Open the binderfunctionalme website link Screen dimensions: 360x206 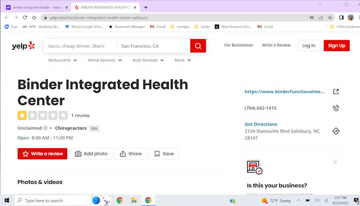click(x=284, y=91)
